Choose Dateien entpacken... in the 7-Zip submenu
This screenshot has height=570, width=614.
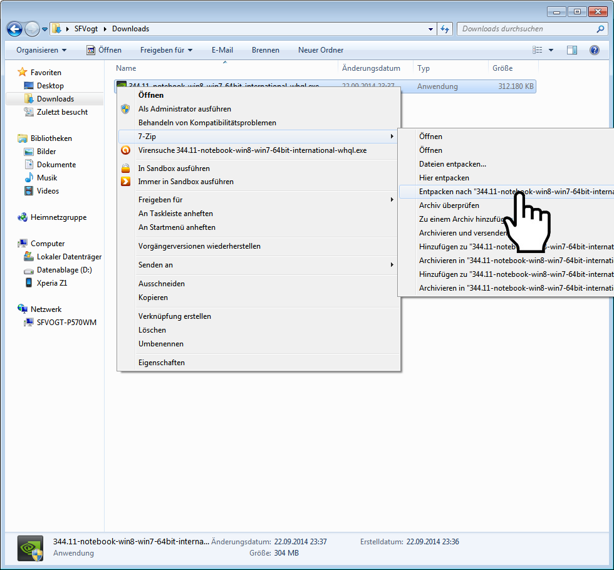point(506,164)
